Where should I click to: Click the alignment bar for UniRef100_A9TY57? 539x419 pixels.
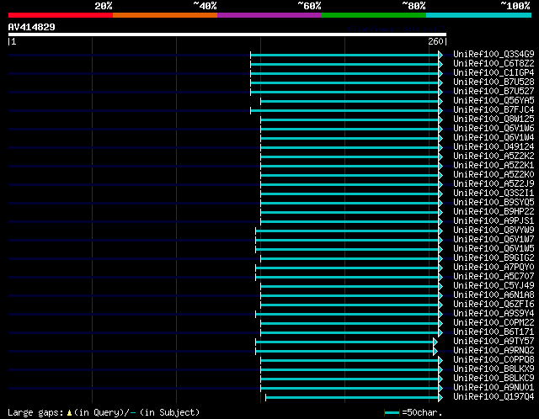(344, 342)
